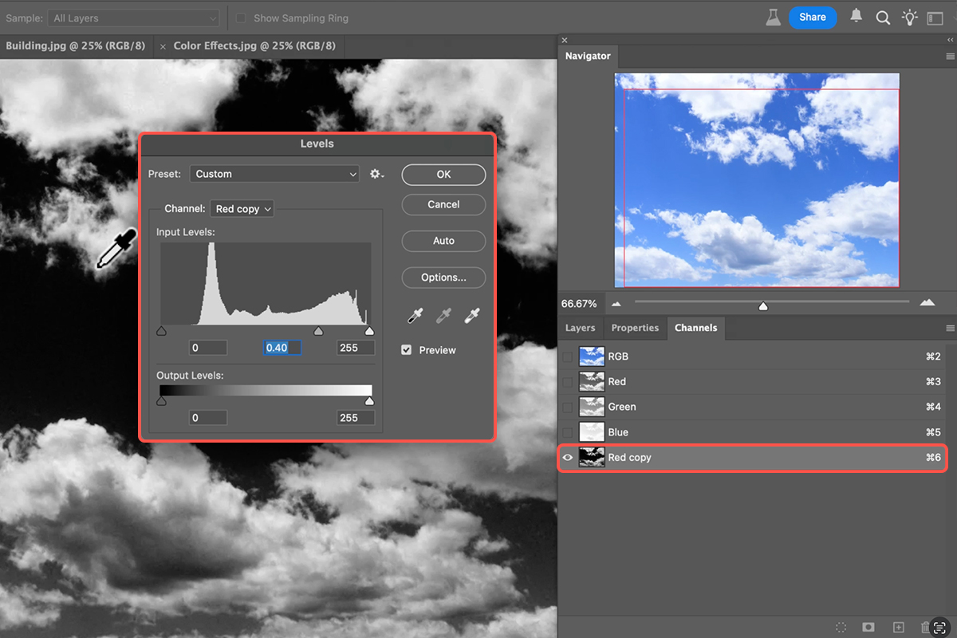Viewport: 957px width, 638px height.
Task: Hide the Red copy channel visibility eye
Action: pyautogui.click(x=568, y=458)
